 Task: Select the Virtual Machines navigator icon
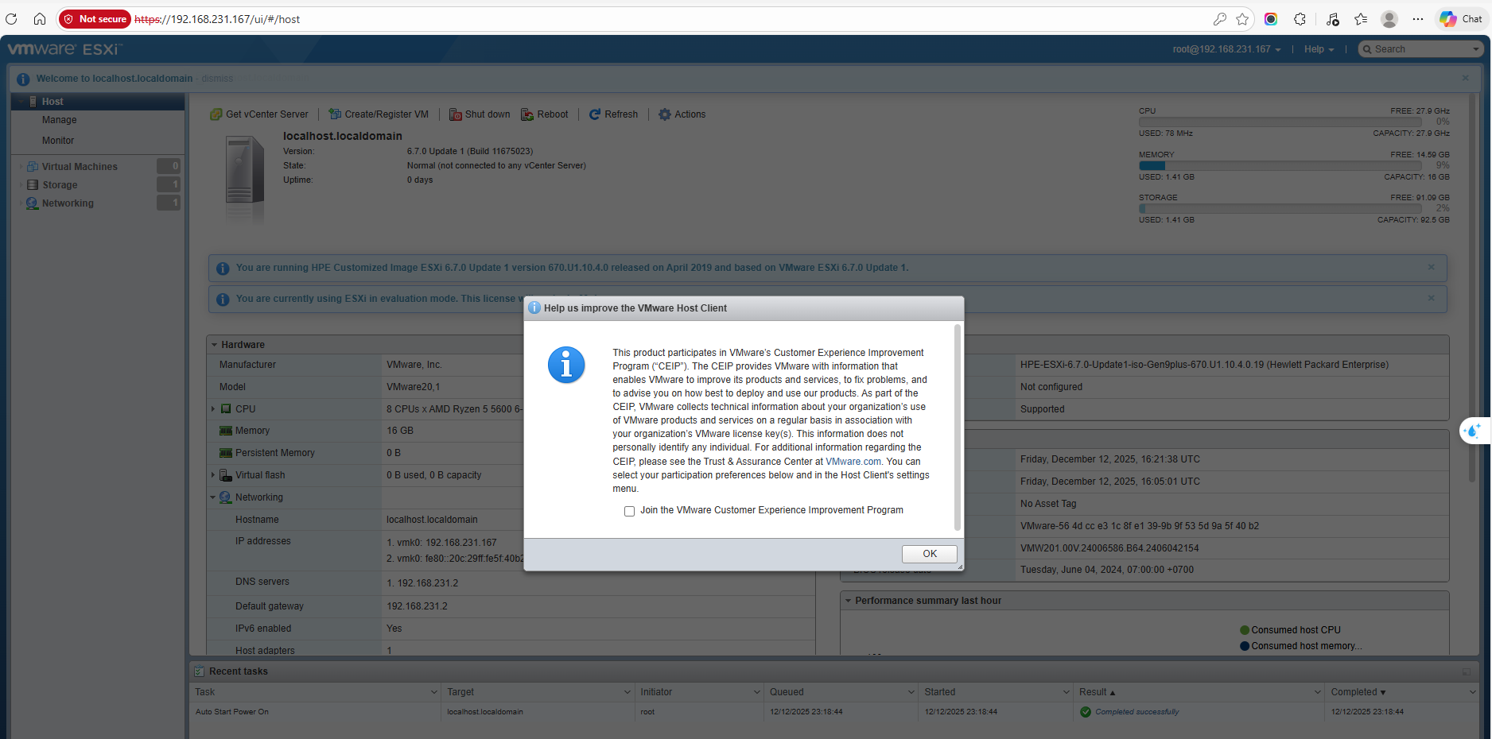[x=33, y=167]
